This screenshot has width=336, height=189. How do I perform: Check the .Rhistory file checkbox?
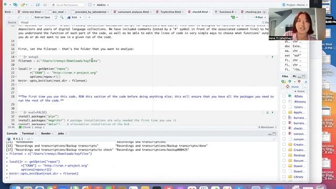pos(284,101)
